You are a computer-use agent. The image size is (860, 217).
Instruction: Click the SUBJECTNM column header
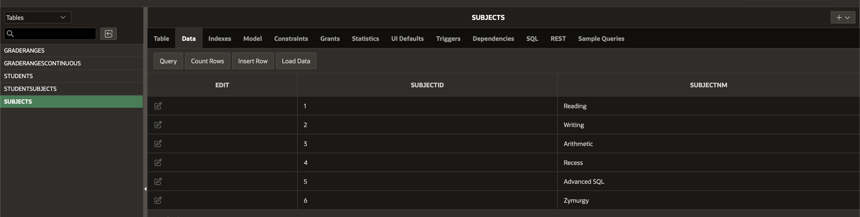click(x=708, y=85)
